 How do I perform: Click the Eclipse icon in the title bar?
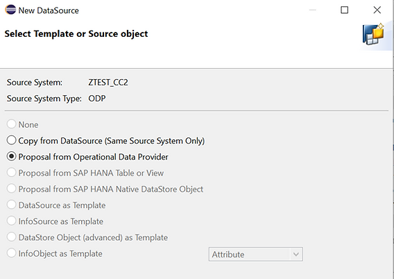(x=10, y=10)
